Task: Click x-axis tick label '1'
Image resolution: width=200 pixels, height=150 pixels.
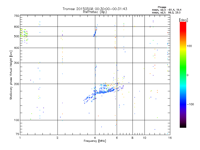Action: click(20, 138)
